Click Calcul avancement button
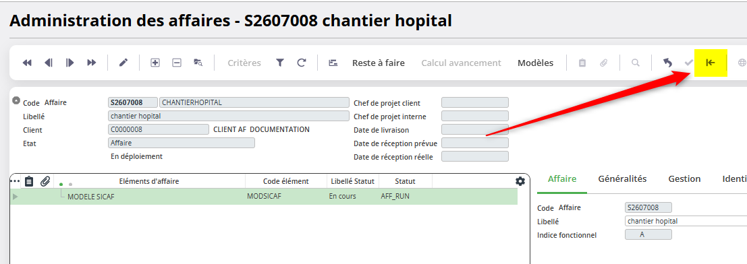This screenshot has width=747, height=264. pos(461,63)
